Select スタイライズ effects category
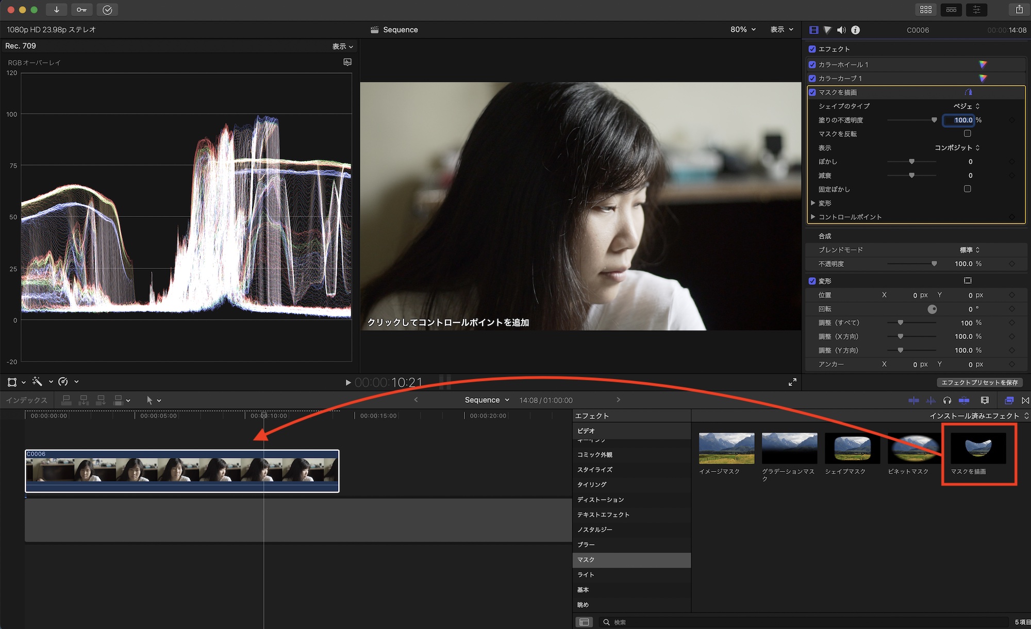Viewport: 1031px width, 629px height. click(595, 470)
